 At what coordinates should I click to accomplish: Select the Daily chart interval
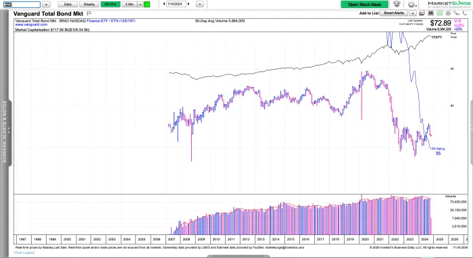tap(68, 4)
